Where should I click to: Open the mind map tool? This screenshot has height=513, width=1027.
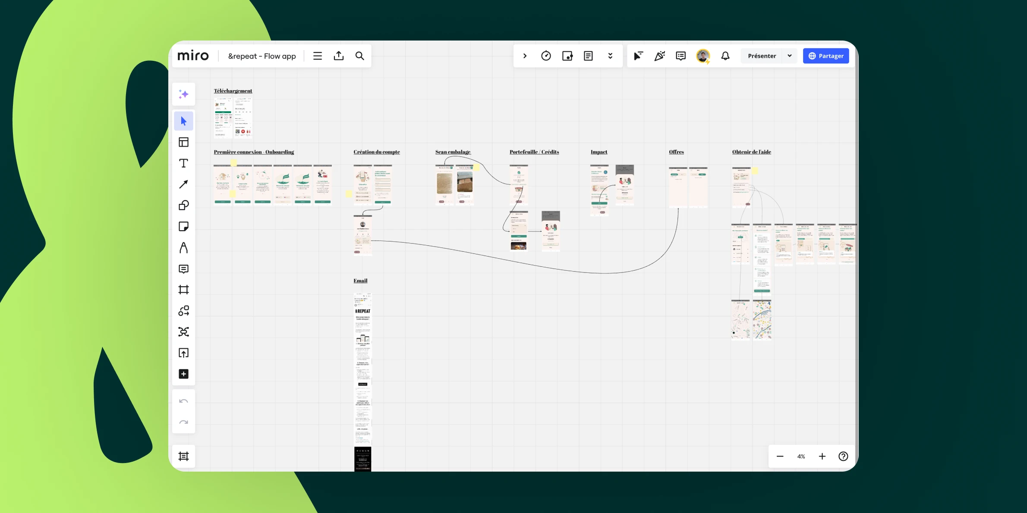pyautogui.click(x=183, y=332)
